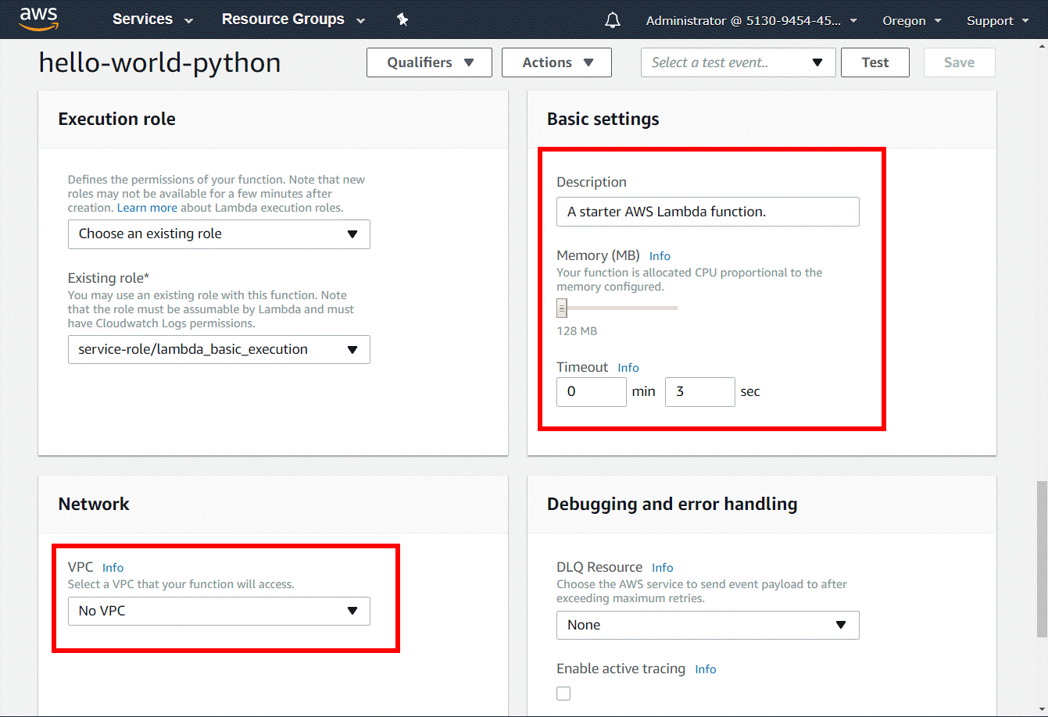Image resolution: width=1048 pixels, height=717 pixels.
Task: Expand the Qualifiers dropdown
Action: pos(429,62)
